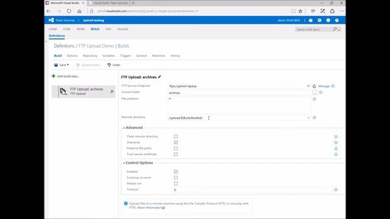Open info for FTP Service Endpoint beside Manage
This screenshot has width=390, height=219.
[x=333, y=86]
